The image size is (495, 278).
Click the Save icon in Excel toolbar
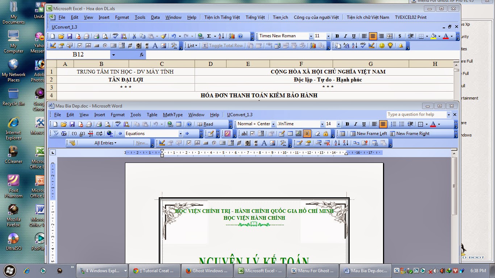click(69, 36)
